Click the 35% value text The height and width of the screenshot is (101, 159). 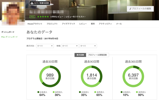tap(84, 95)
